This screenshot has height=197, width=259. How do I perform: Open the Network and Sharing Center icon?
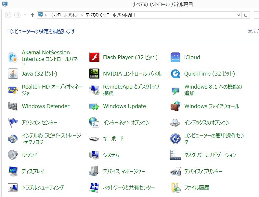94,188
